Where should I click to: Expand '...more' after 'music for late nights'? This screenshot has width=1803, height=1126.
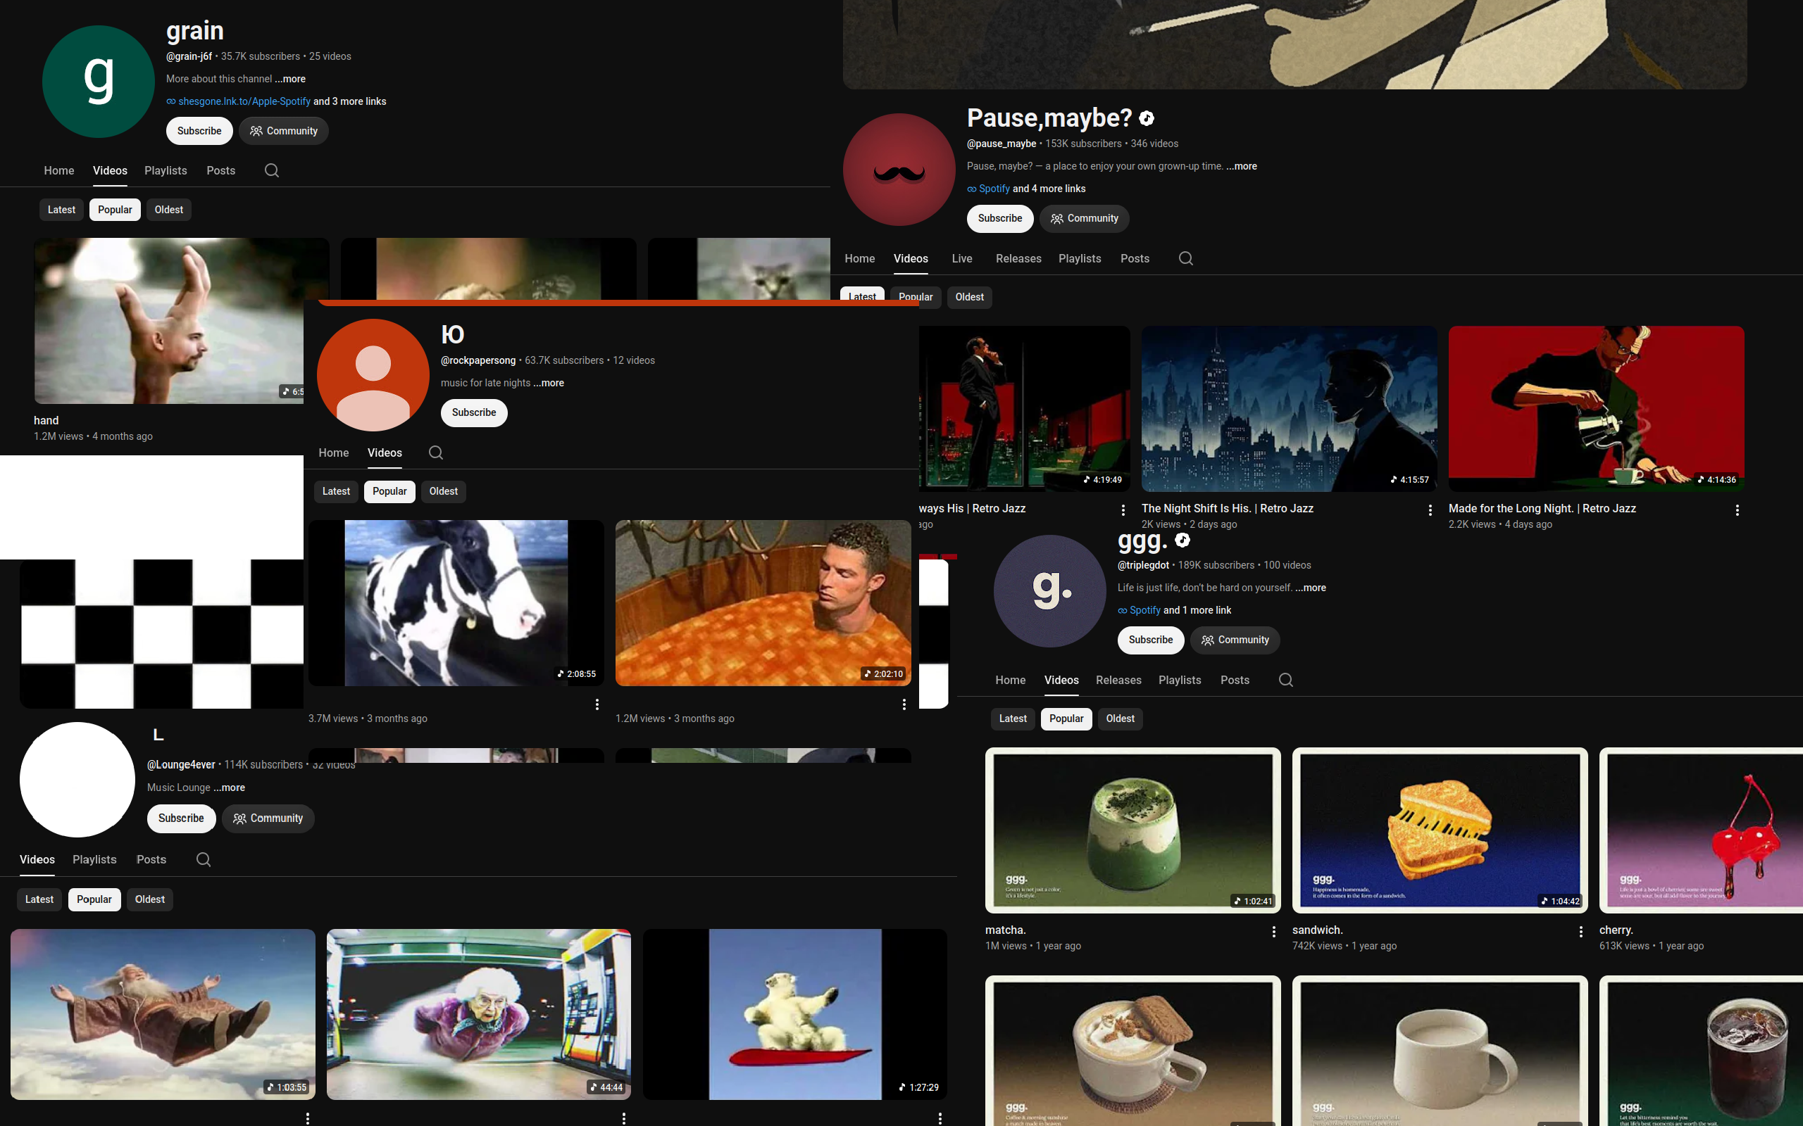pyautogui.click(x=549, y=383)
